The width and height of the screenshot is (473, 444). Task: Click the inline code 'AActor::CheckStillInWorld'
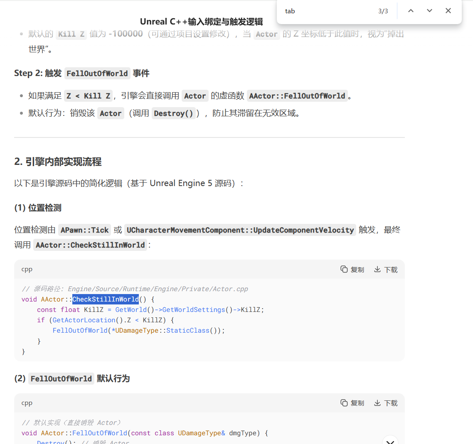[x=90, y=245]
